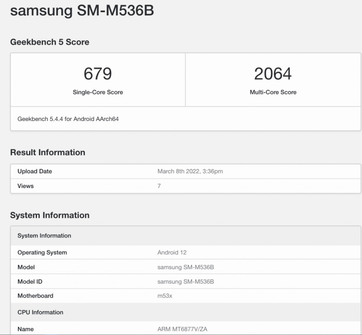The height and width of the screenshot is (335, 362).
Task: Select the March 8th 2022, 3:36pm value
Action: coord(190,171)
